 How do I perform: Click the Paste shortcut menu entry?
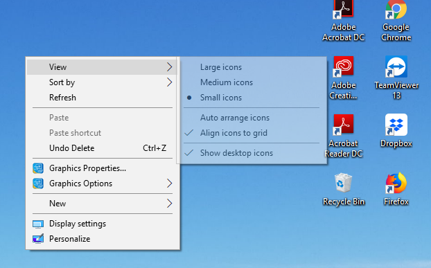click(x=103, y=133)
